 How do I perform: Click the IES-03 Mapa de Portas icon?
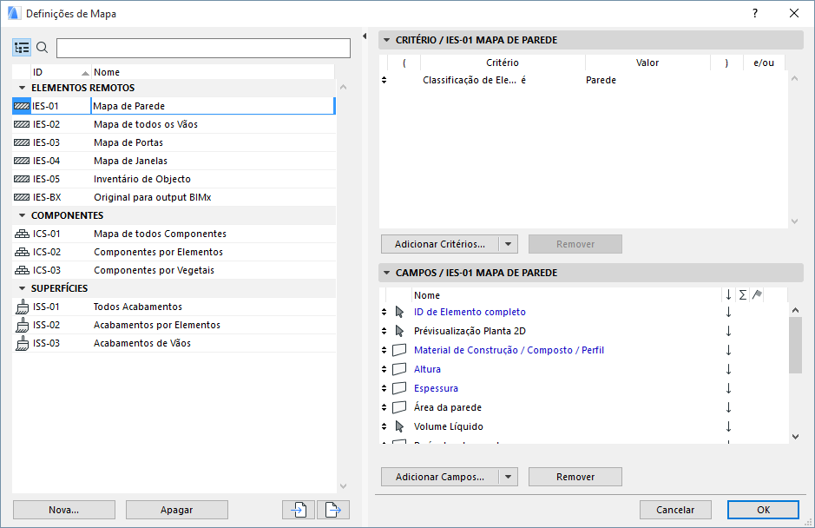pos(23,142)
